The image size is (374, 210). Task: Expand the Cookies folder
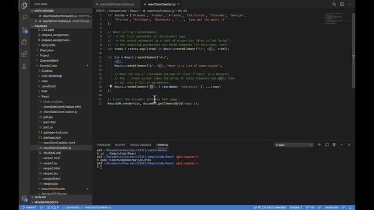point(47,71)
